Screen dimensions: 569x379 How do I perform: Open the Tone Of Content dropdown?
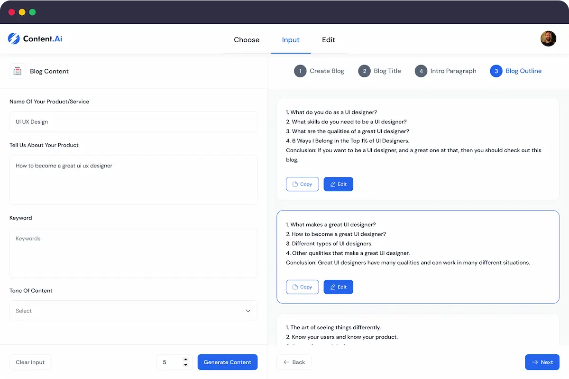click(133, 311)
